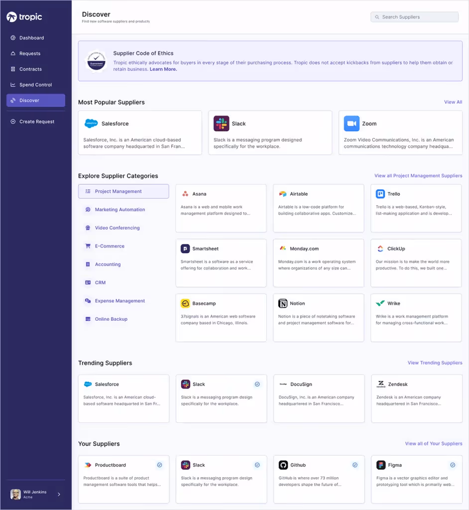The width and height of the screenshot is (469, 510).
Task: Click the verified badge on Your Suppliers Slack
Action: pyautogui.click(x=257, y=465)
